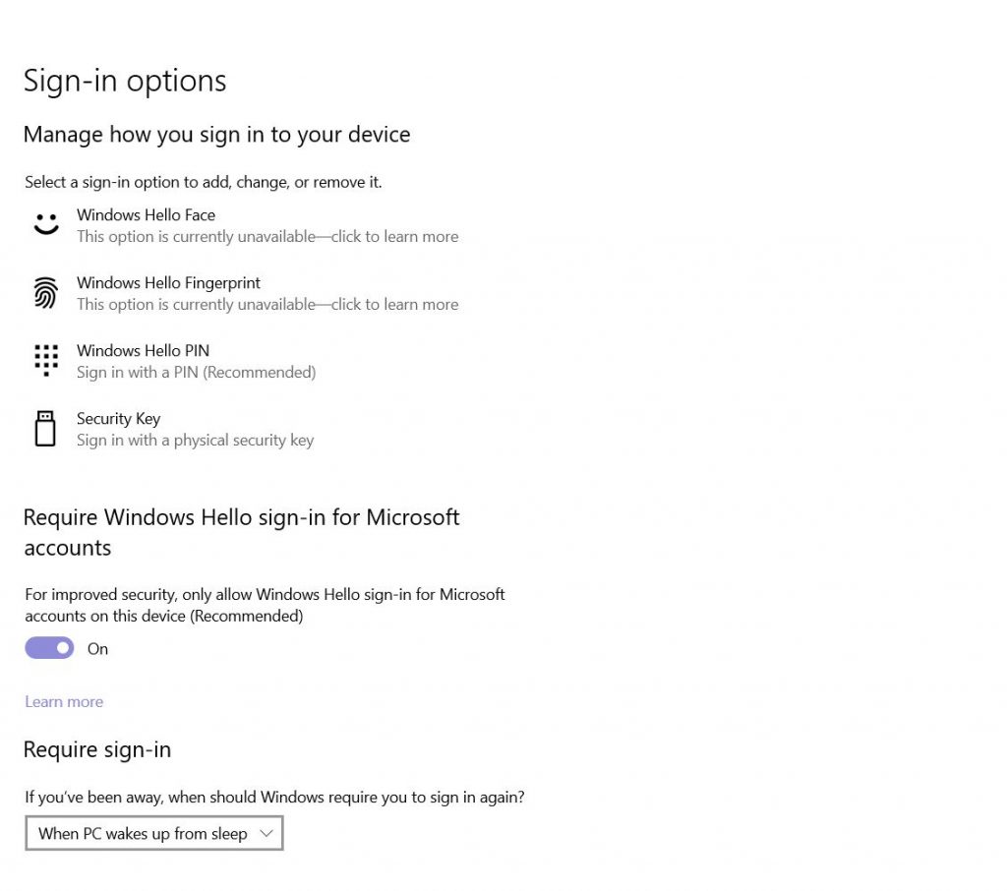Open the When PC wakes up from sleep dropdown
The image size is (1007, 891).
coord(153,833)
